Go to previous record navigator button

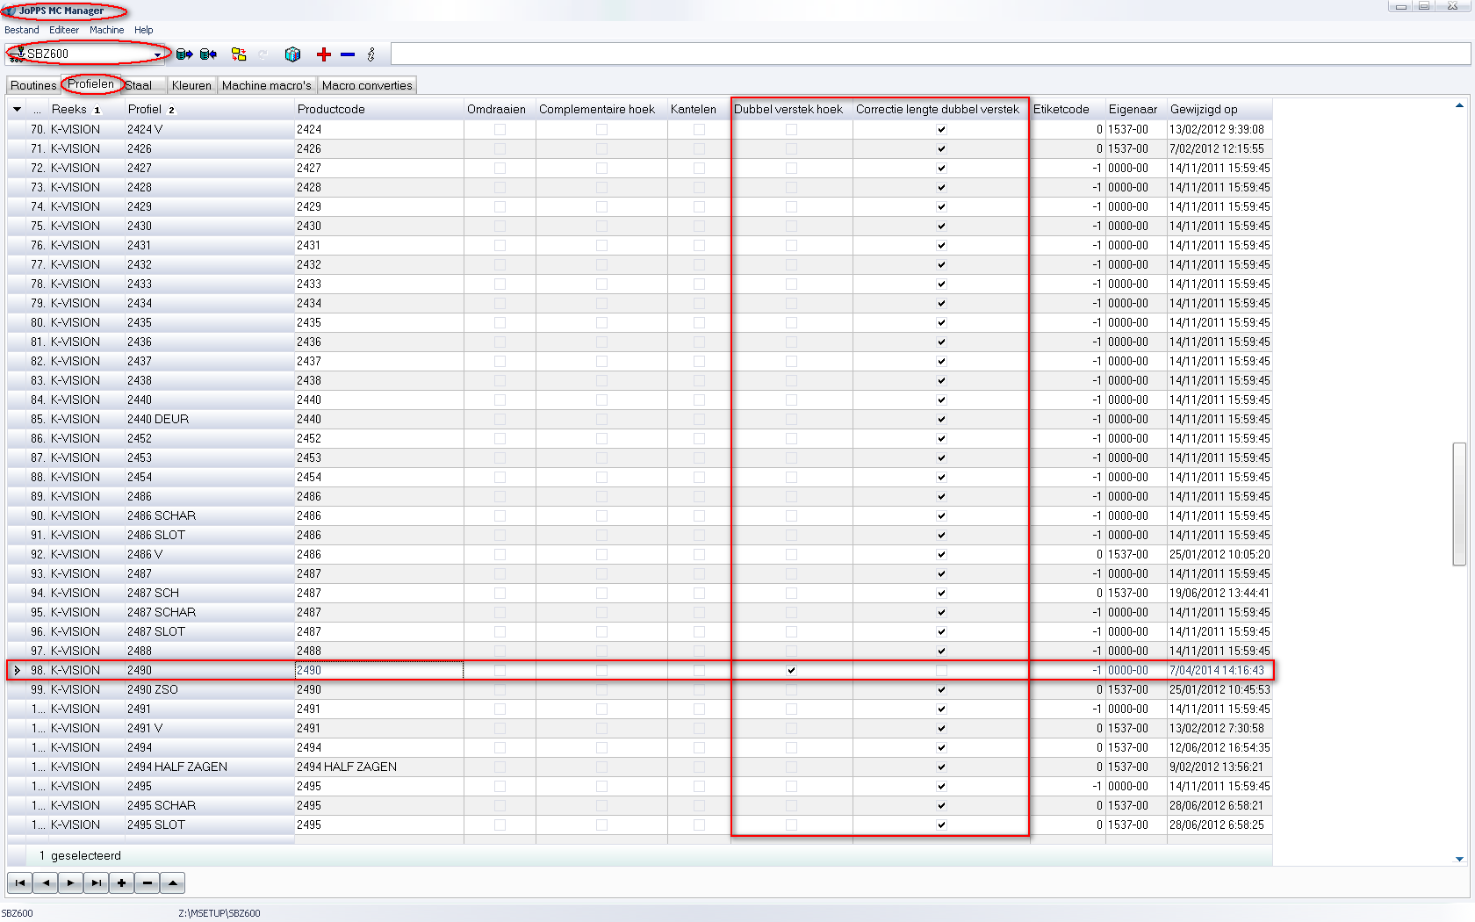(x=46, y=882)
